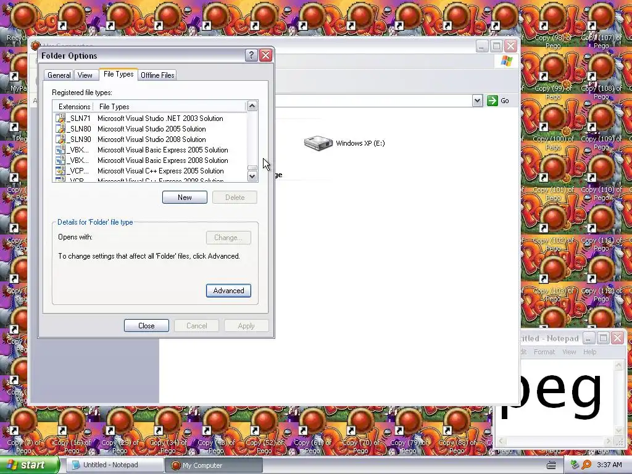The width and height of the screenshot is (632, 474).
Task: Click icon of Visual C++ Express 2005 Solution row
Action: coord(60,170)
